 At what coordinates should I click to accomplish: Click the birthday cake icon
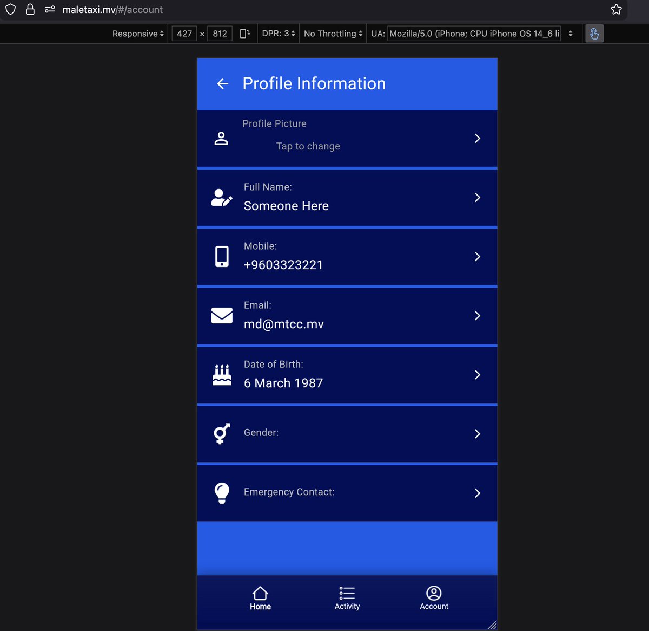[222, 375]
